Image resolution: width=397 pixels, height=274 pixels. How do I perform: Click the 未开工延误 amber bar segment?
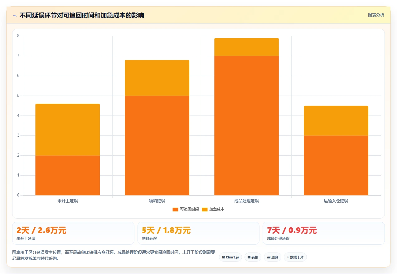click(68, 130)
